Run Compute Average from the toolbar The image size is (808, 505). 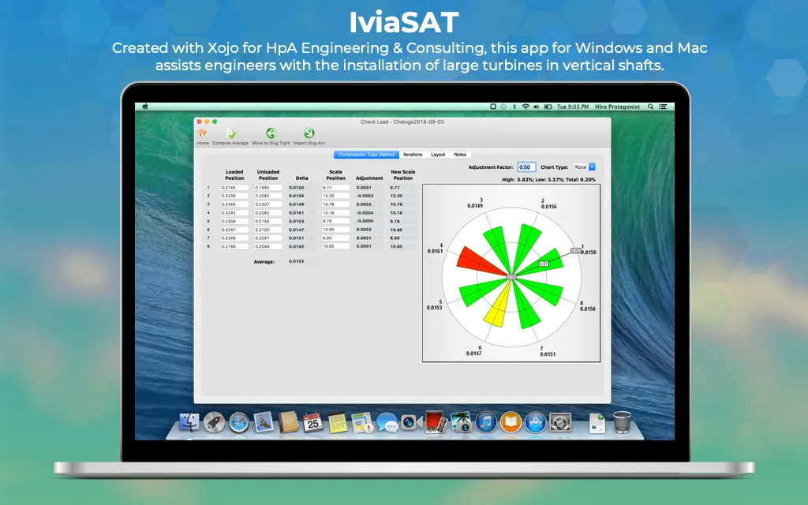(x=231, y=133)
